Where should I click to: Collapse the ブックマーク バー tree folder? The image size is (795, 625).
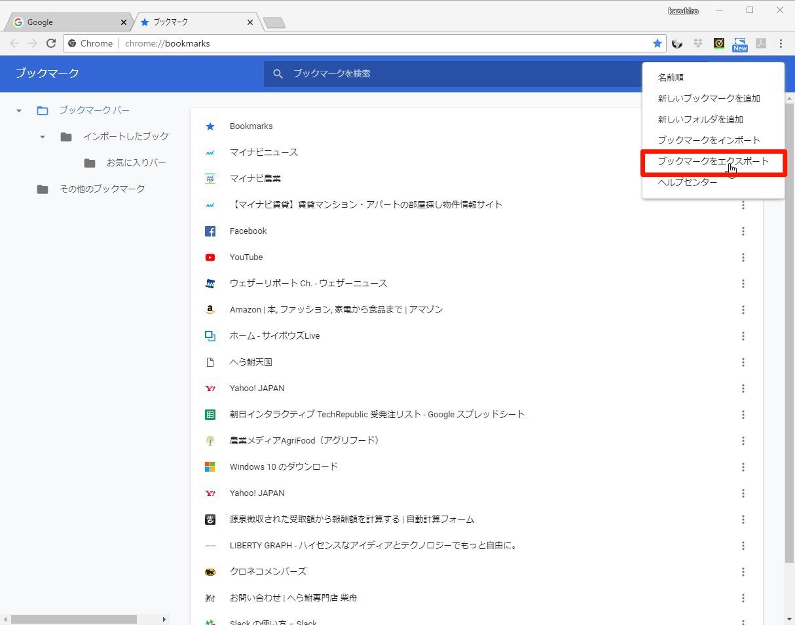point(19,111)
